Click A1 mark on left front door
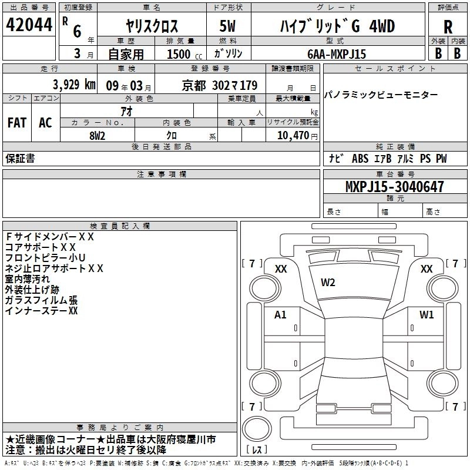The image size is (470, 470). pos(280,315)
